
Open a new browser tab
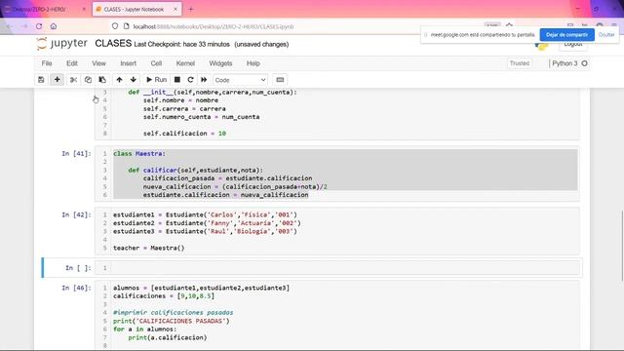point(191,9)
